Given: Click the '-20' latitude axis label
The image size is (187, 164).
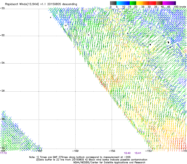Looking at the screenshot, I should pos(2,8).
